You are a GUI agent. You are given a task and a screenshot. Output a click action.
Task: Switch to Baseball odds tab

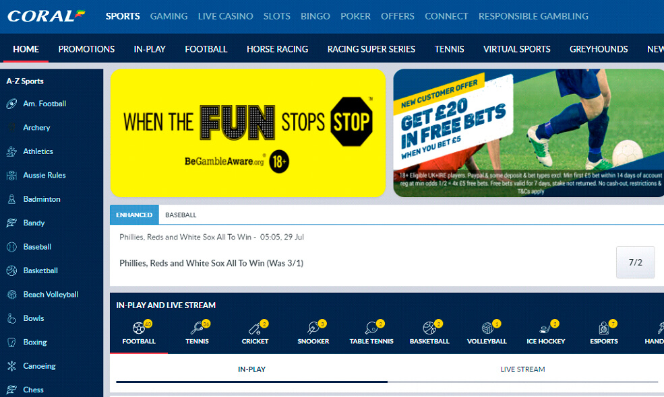tap(181, 215)
